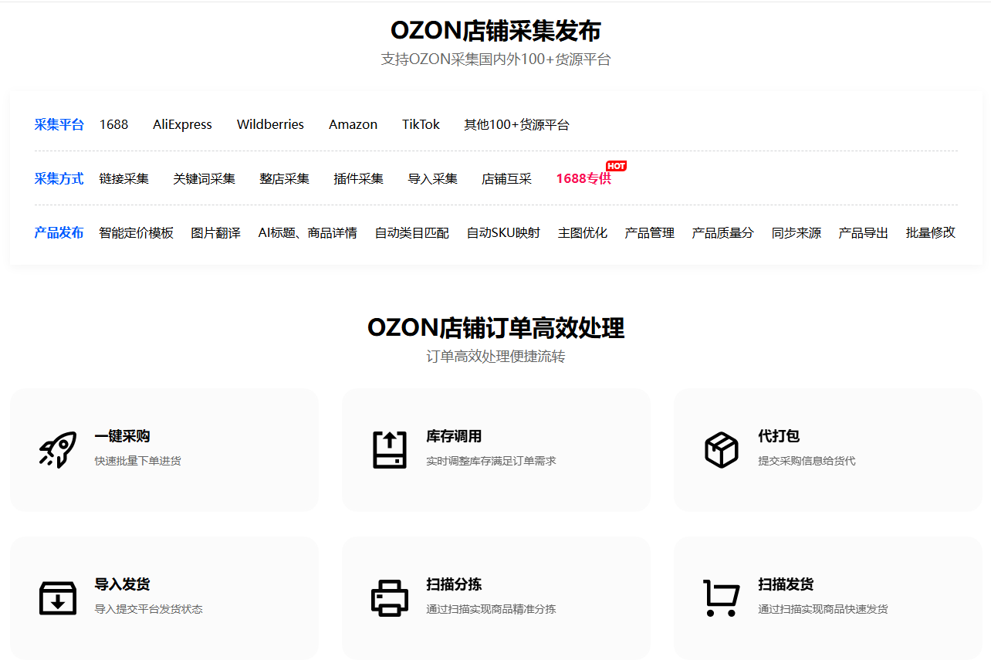Select Amazon from the platform list
This screenshot has height=660, width=991.
click(353, 125)
